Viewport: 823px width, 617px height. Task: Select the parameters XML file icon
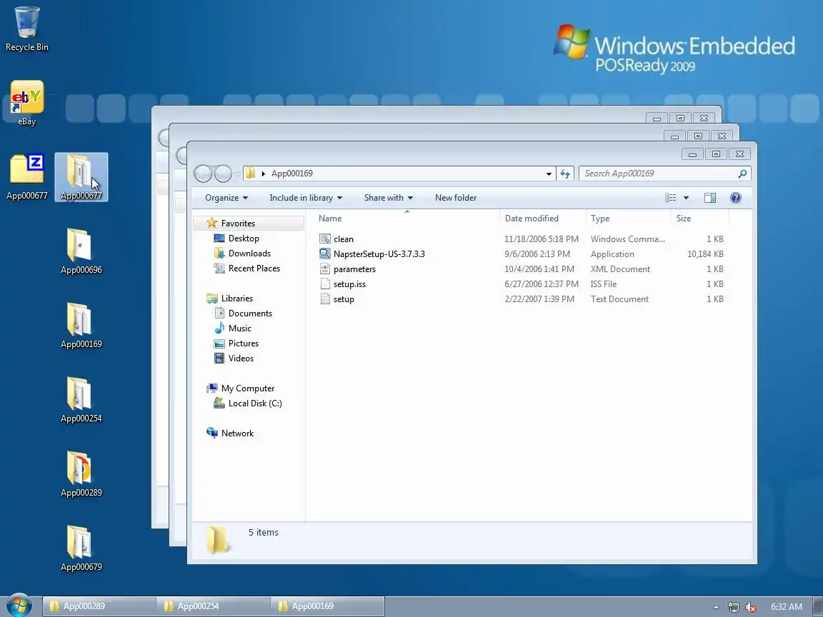[325, 269]
